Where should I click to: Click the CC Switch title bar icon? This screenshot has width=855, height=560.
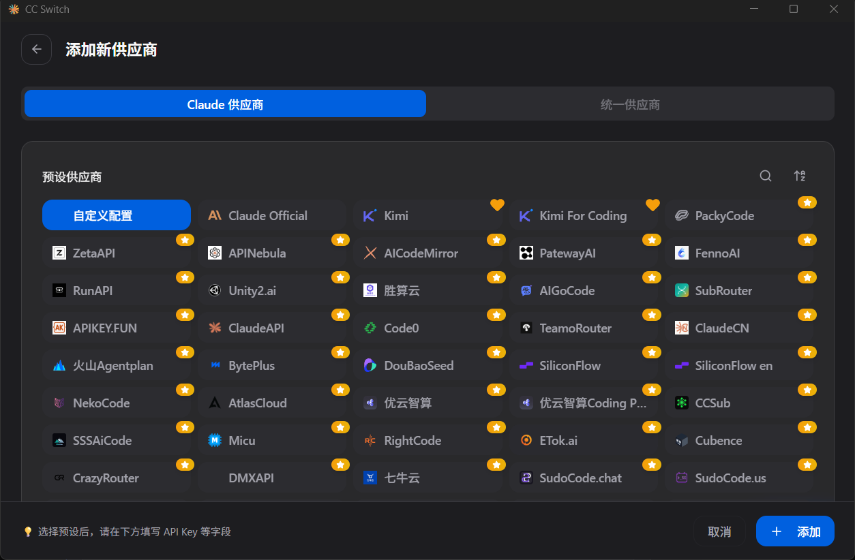click(x=14, y=10)
